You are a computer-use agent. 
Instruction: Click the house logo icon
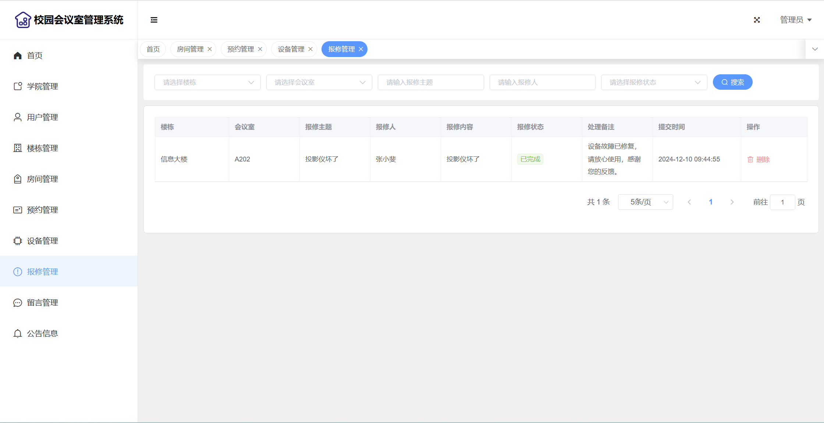pos(23,20)
